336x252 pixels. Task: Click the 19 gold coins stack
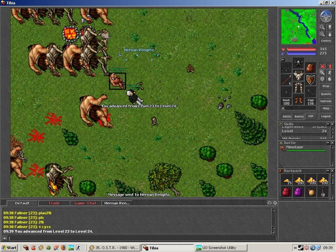[287, 180]
